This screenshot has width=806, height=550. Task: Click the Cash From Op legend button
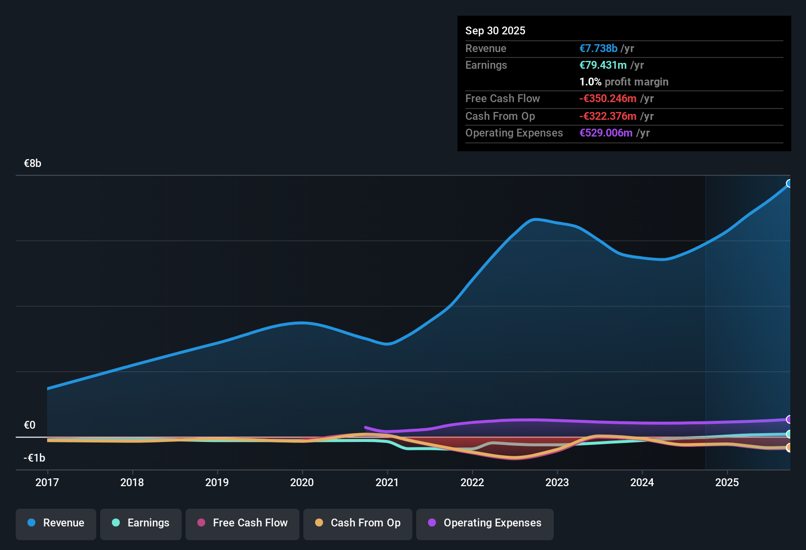(357, 523)
